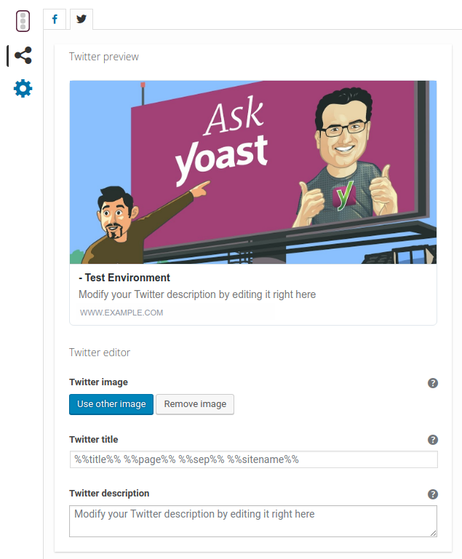
Task: Focus the Twitter title input field
Action: (254, 459)
